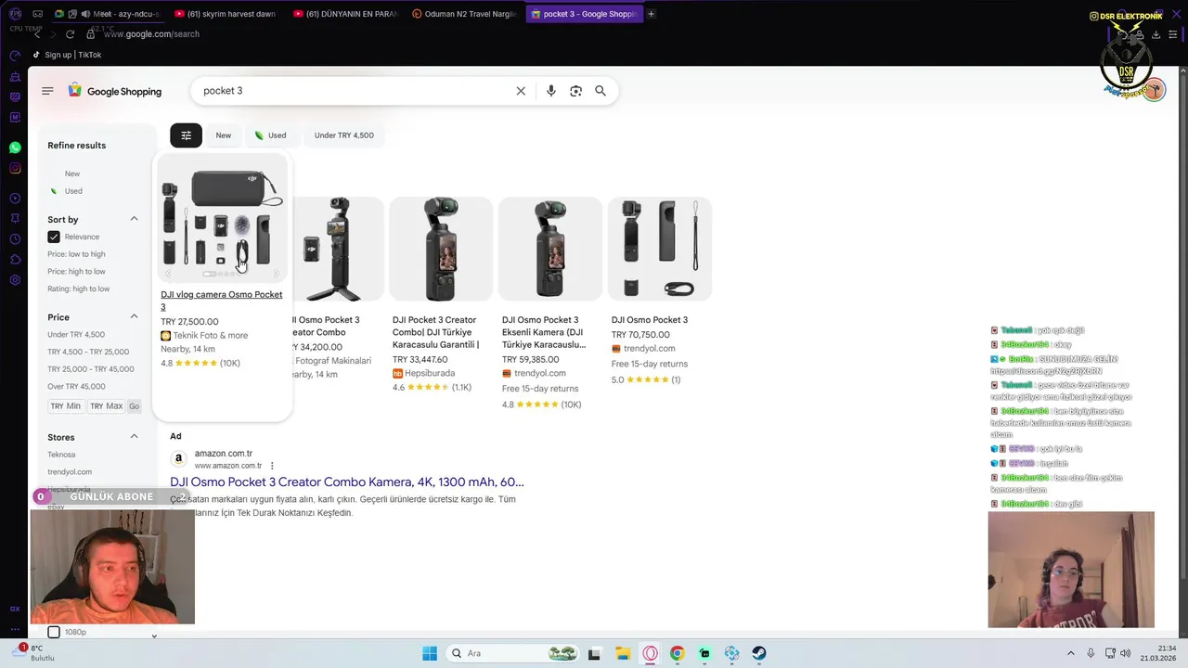Start voice search with the microphone
Viewport: 1188px width, 668px height.
pyautogui.click(x=551, y=91)
